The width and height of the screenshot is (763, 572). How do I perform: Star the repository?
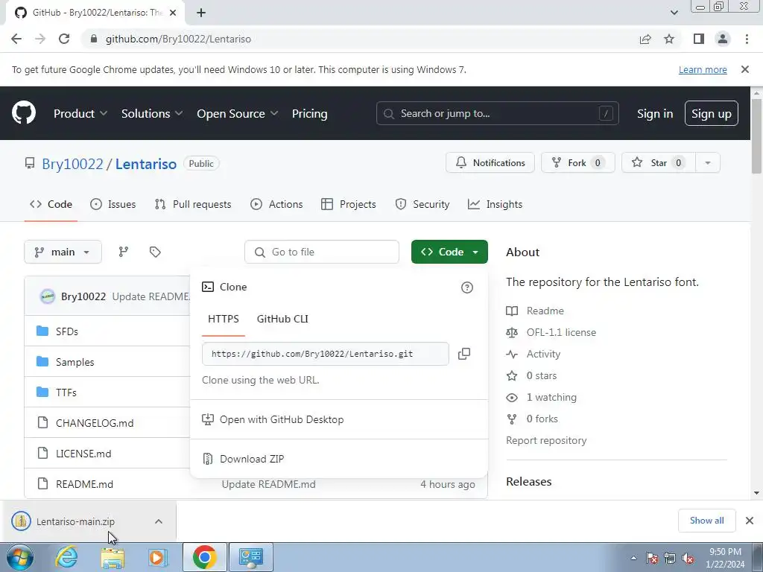[659, 163]
